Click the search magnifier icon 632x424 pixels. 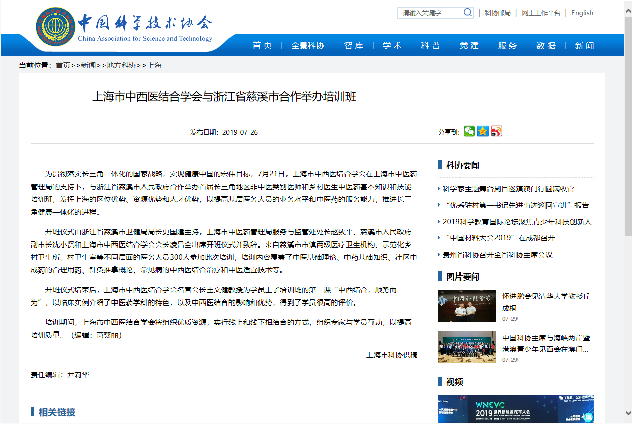[467, 13]
